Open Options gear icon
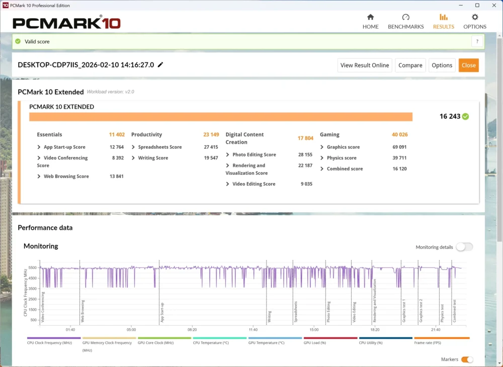Image resolution: width=503 pixels, height=367 pixels. click(475, 17)
